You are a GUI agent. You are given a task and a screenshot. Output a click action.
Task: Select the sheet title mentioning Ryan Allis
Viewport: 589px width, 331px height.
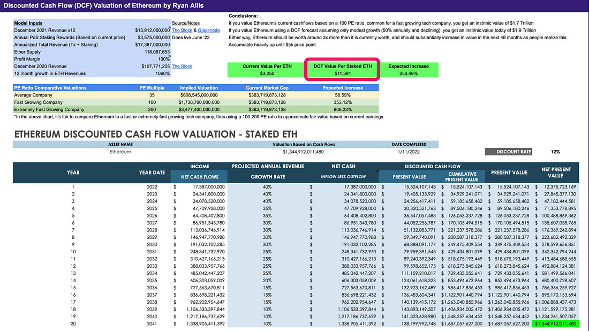[x=104, y=6]
